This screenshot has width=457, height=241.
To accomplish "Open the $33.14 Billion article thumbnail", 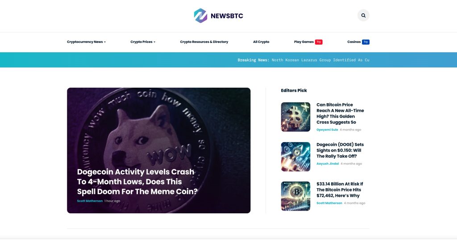I will point(295,196).
